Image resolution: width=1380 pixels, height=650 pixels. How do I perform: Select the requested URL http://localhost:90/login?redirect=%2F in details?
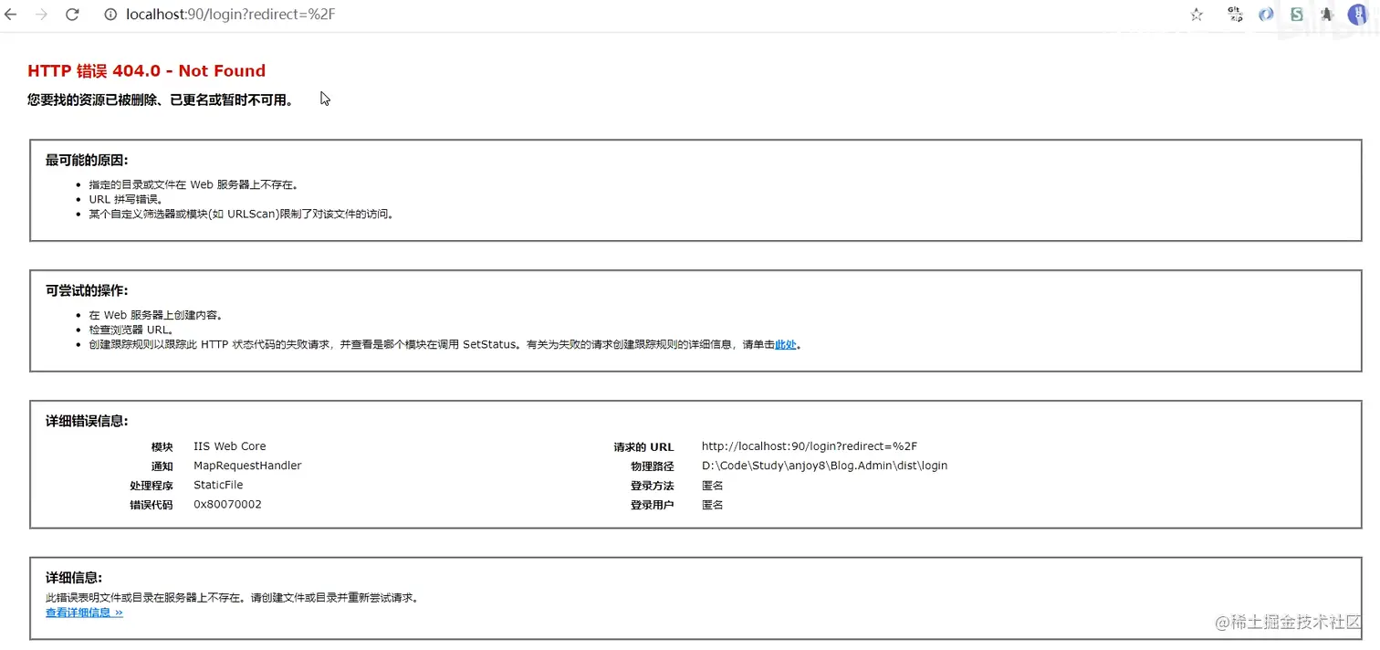coord(810,446)
